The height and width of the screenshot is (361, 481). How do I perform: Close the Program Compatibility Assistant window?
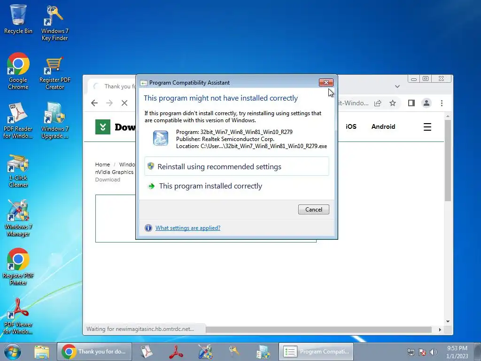(x=326, y=82)
